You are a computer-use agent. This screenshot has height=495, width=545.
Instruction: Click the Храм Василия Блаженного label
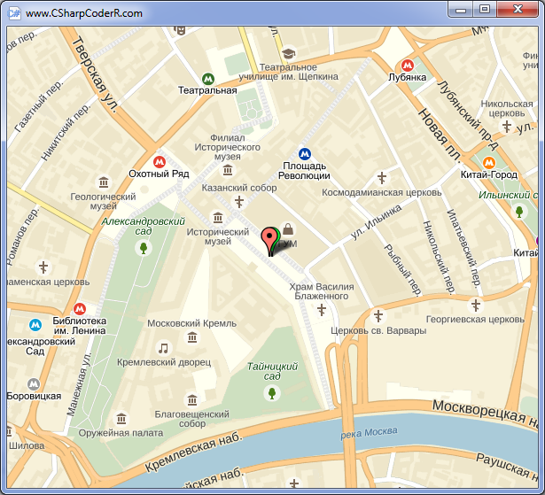(322, 291)
